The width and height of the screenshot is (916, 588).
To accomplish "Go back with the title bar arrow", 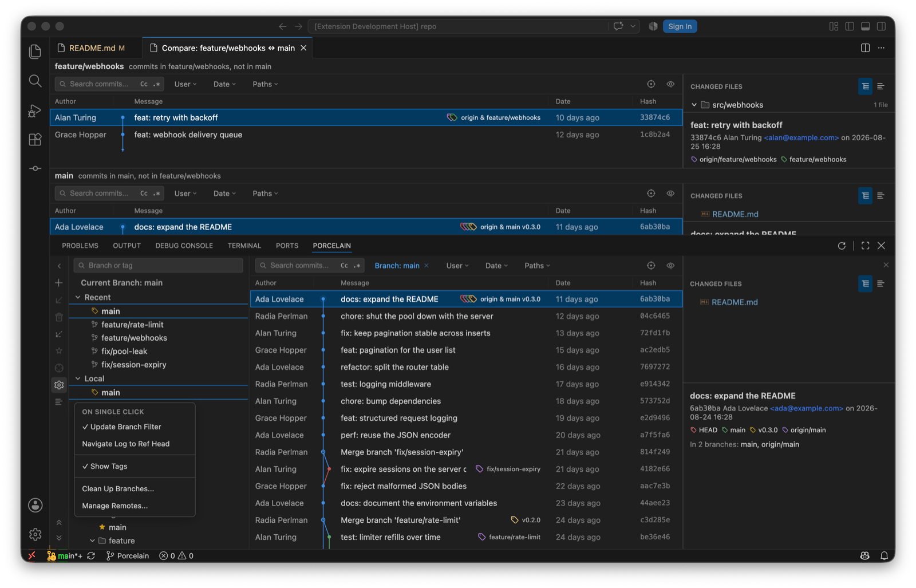I will (283, 26).
